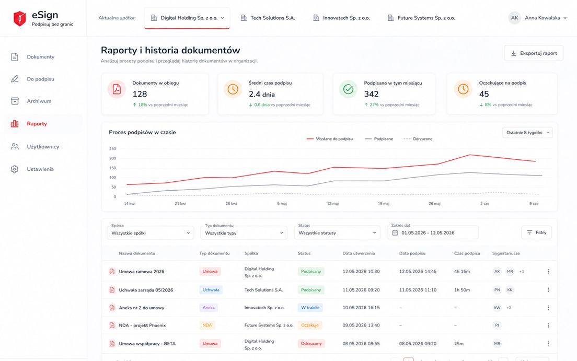The height and width of the screenshot is (361, 577).
Task: Open Ustawienia settings page
Action: 40,169
